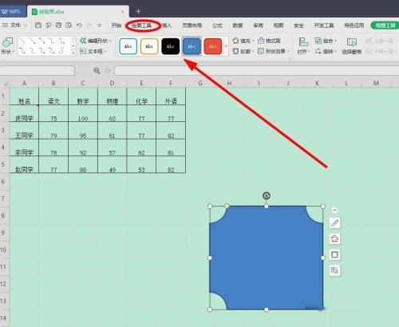Open the 轮廓 outline dropdown
This screenshot has width=399, height=327.
243,51
